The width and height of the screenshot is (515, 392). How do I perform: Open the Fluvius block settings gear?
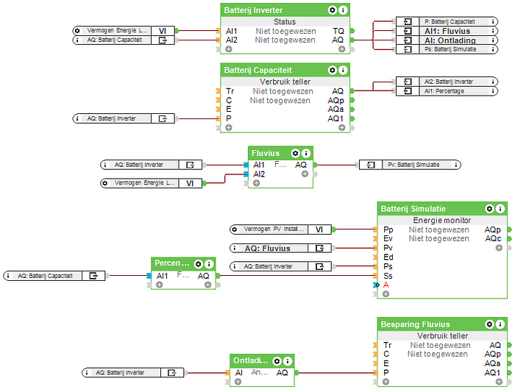tap(296, 153)
